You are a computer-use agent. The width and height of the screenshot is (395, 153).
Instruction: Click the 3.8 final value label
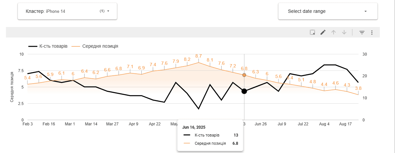[x=358, y=88]
